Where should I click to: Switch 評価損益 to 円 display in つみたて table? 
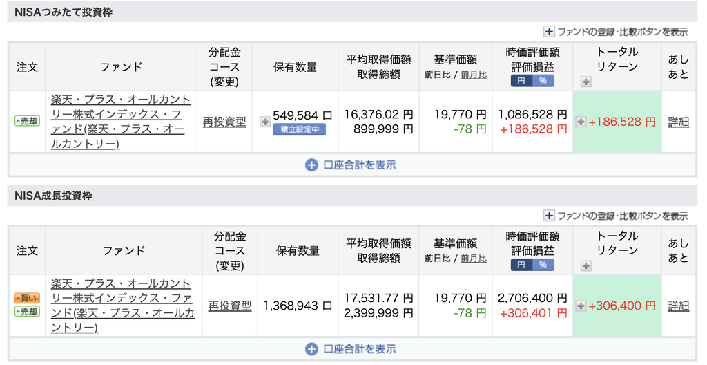click(x=521, y=81)
